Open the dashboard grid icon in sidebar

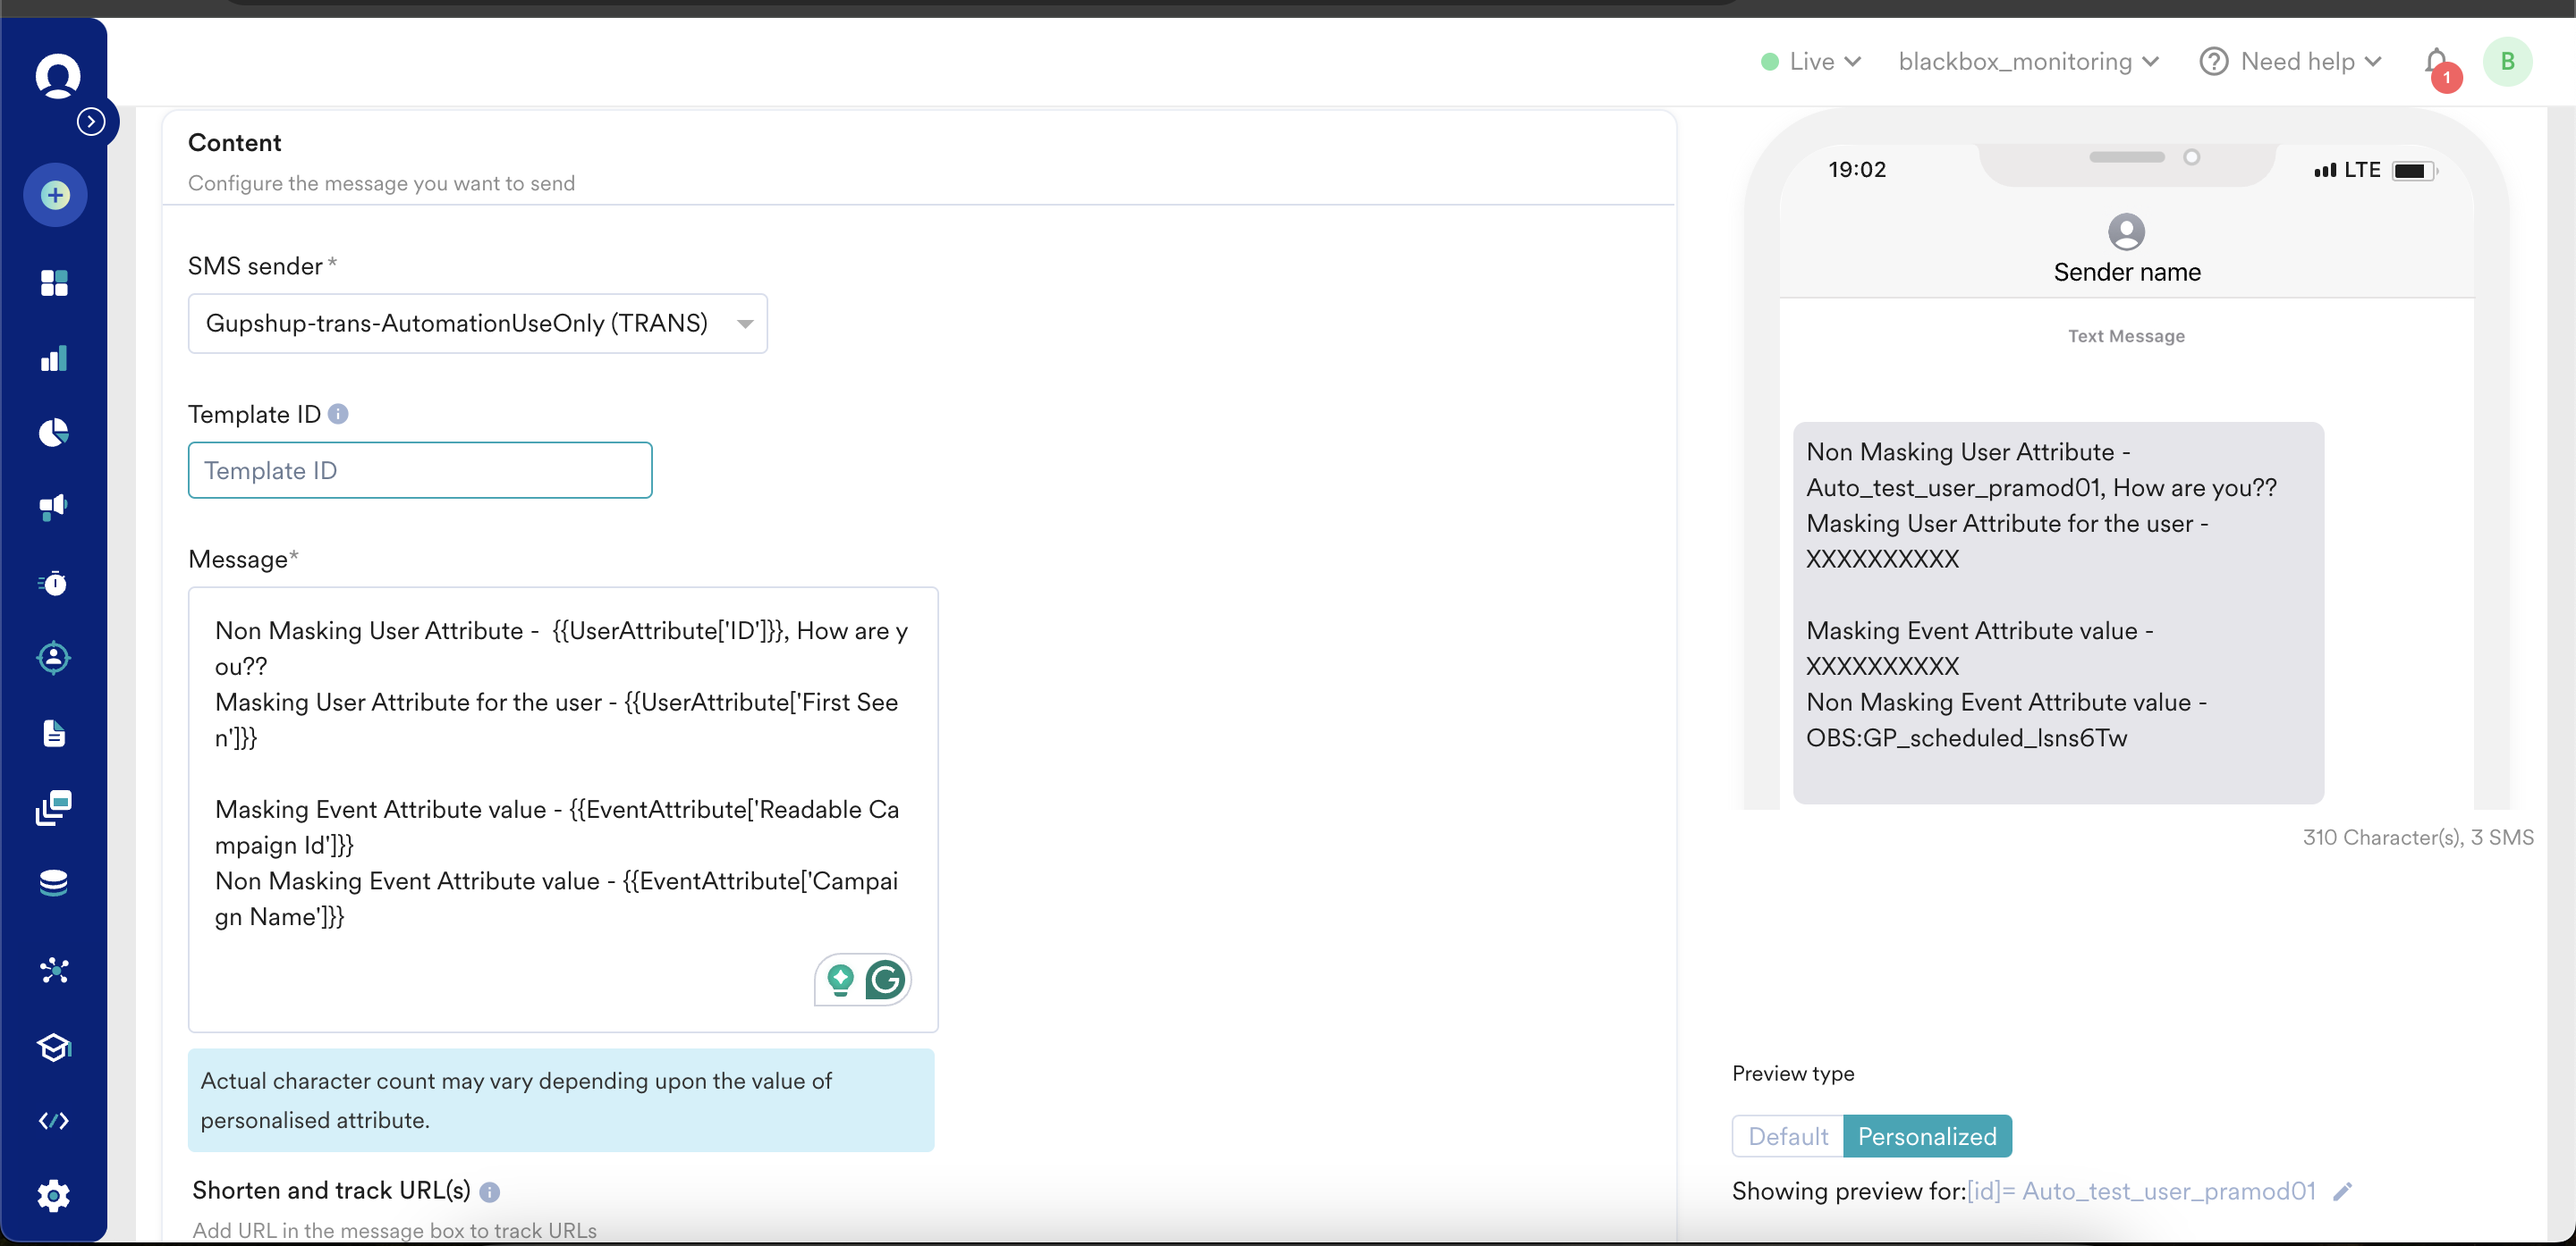54,282
